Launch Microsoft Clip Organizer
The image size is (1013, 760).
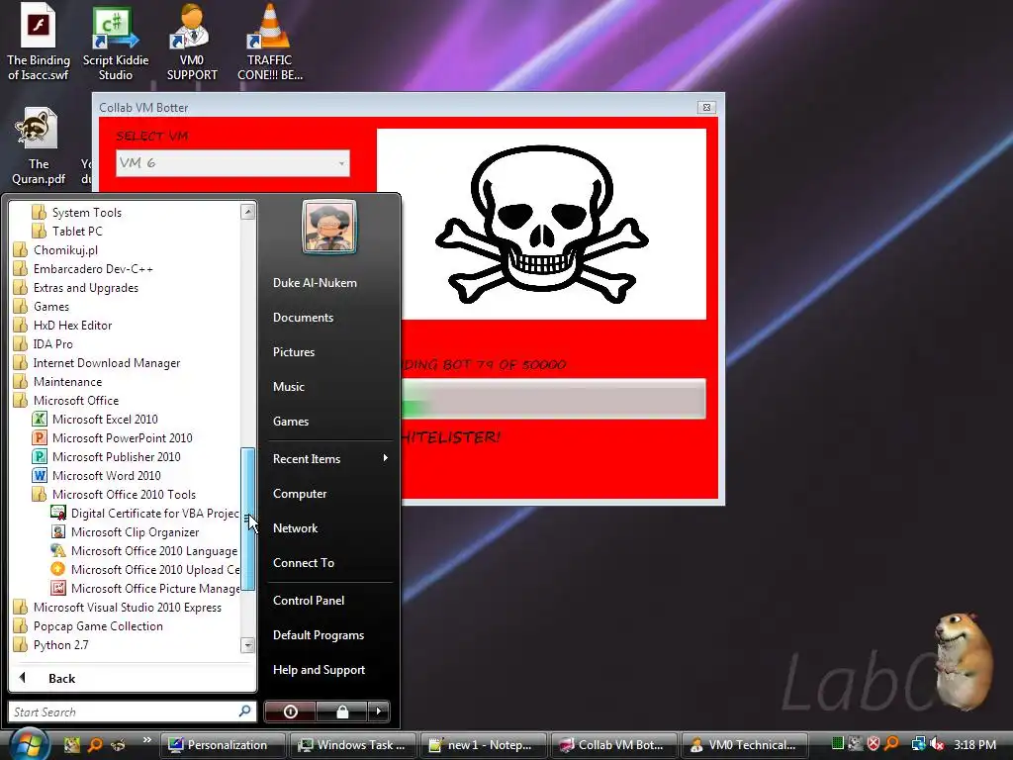[x=125, y=531]
